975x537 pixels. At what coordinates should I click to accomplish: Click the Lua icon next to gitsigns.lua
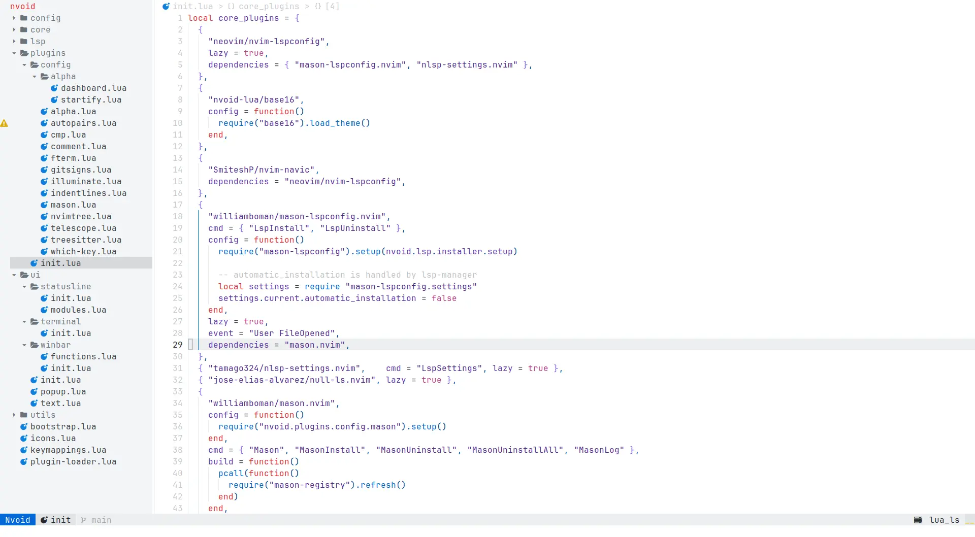[44, 170]
